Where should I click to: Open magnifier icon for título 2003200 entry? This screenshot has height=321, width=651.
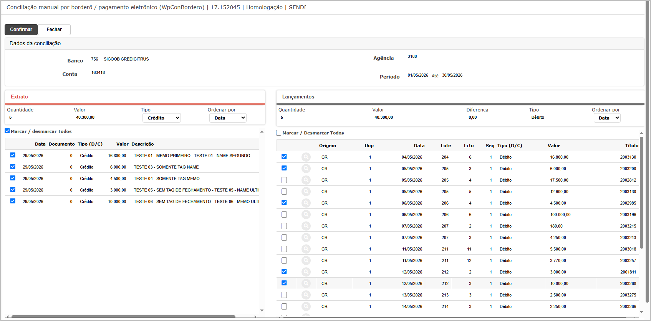click(306, 169)
